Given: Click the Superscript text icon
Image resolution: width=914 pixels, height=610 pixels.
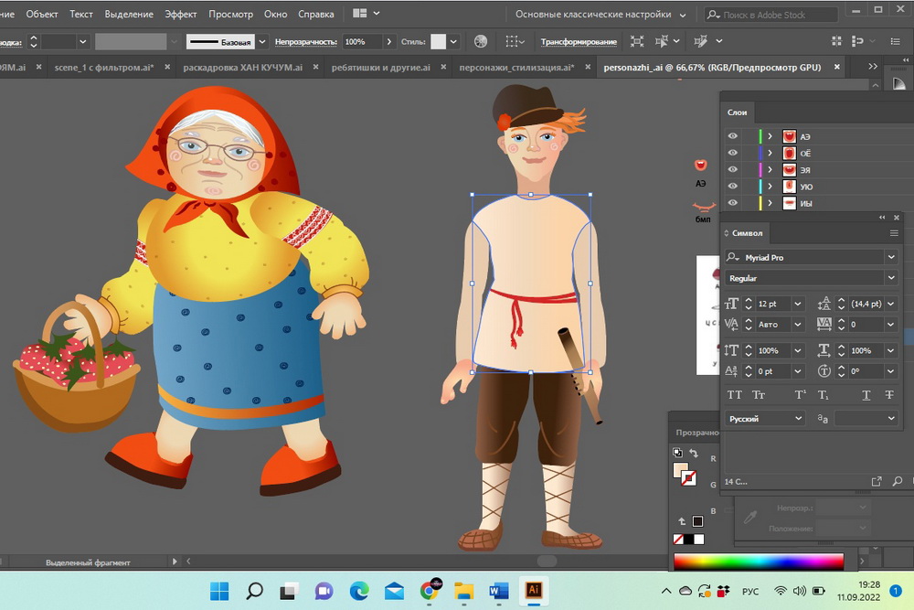Looking at the screenshot, I should [x=801, y=395].
